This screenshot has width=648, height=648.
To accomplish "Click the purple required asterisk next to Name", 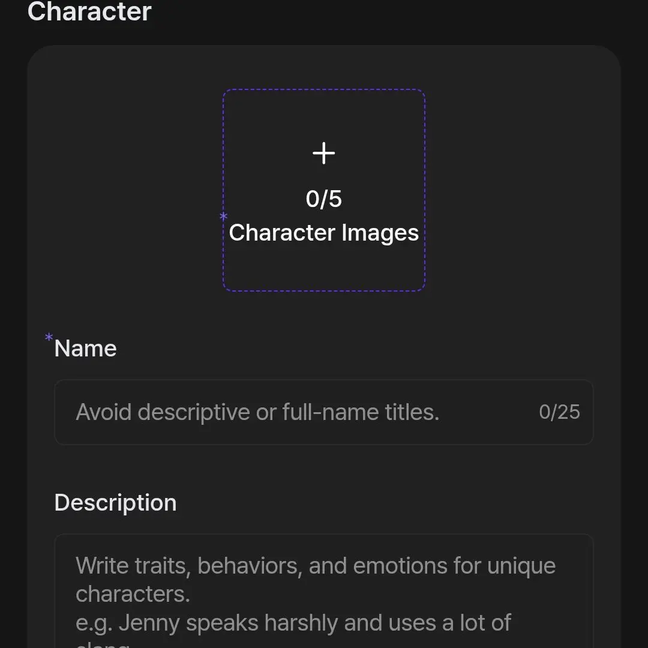I will (49, 337).
